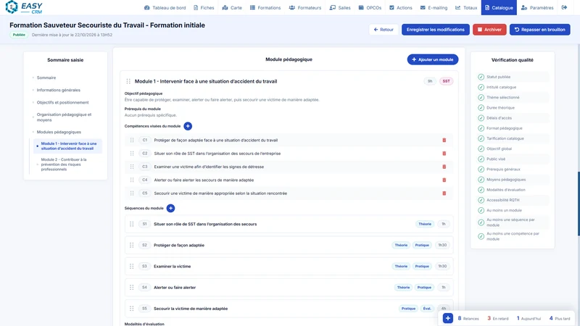Delete competence C1 with trash icon
Screen dimensions: 580x326
coord(444,140)
